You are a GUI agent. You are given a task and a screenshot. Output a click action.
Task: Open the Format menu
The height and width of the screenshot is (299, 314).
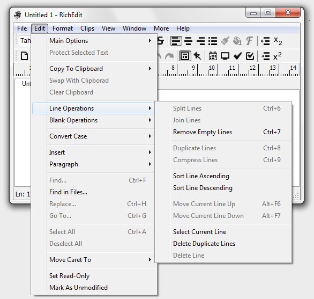click(x=63, y=28)
